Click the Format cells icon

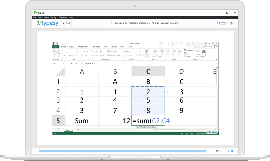click(x=179, y=51)
